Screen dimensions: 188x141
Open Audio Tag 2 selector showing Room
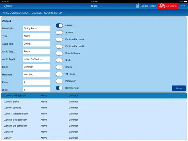36,51
